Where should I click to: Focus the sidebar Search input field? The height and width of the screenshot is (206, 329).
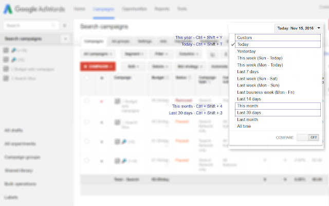click(31, 26)
